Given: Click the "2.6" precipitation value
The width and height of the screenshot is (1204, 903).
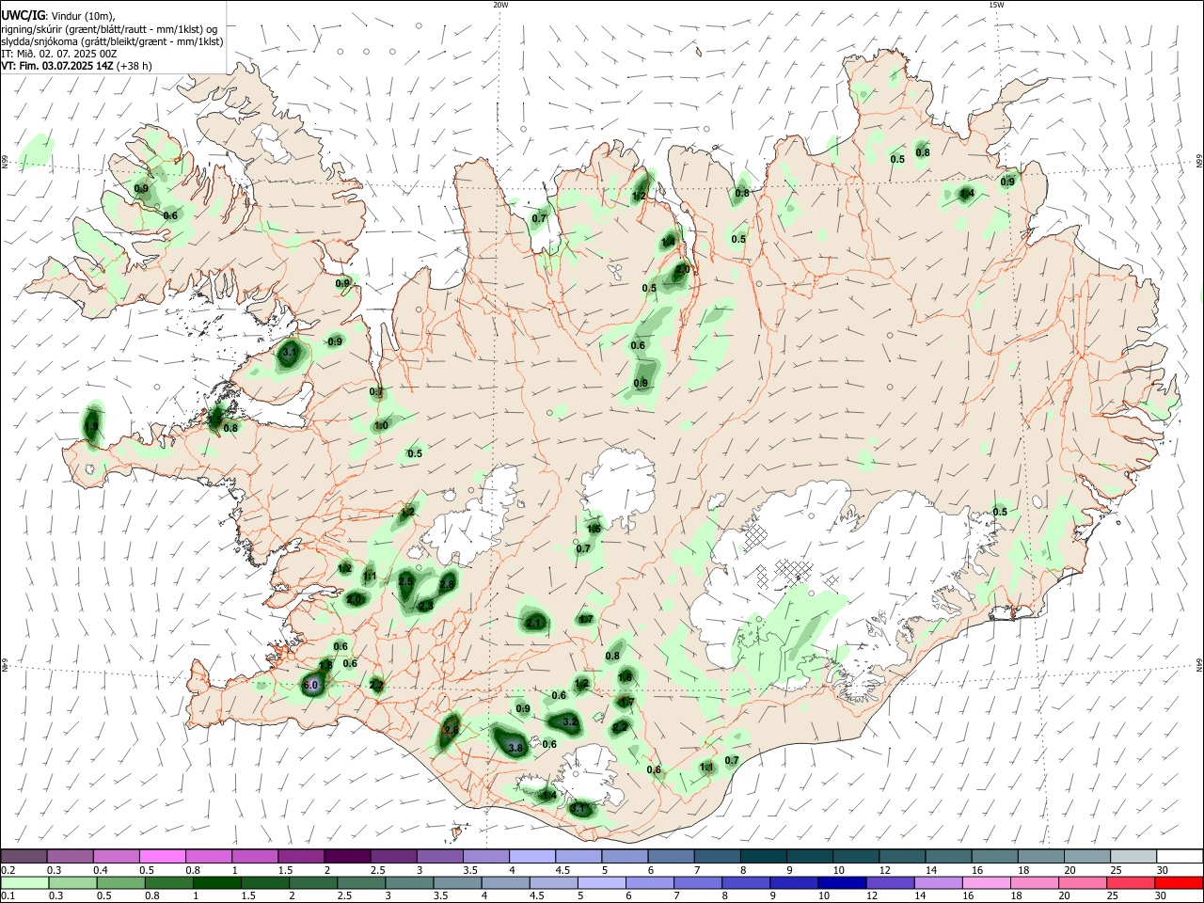Looking at the screenshot, I should click(x=451, y=730).
